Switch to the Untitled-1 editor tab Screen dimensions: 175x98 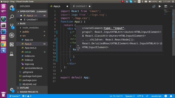[x=81, y=6]
